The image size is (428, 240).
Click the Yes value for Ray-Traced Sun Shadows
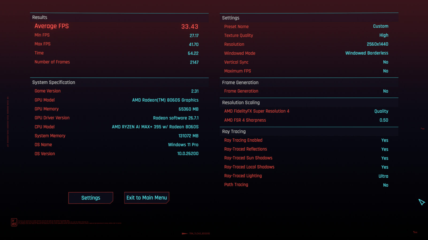pyautogui.click(x=385, y=158)
